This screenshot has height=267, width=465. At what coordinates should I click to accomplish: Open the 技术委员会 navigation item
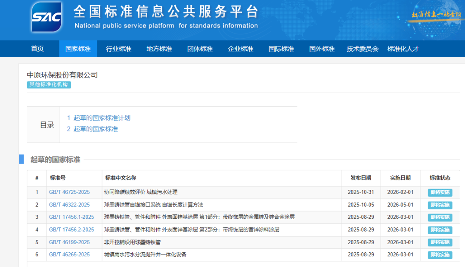click(363, 49)
